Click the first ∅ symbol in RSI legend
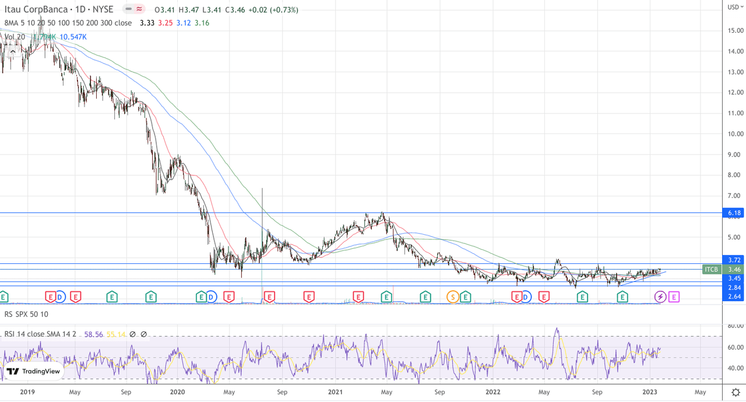 click(133, 334)
